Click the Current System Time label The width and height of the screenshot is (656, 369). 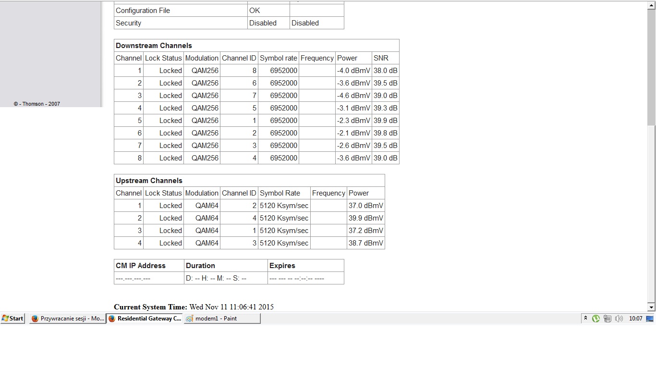tap(150, 307)
